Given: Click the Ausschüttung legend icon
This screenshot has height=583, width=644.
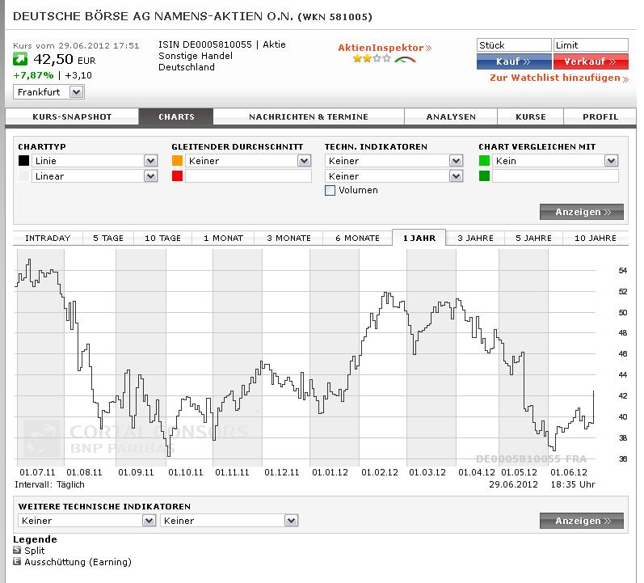Looking at the screenshot, I should (x=17, y=562).
